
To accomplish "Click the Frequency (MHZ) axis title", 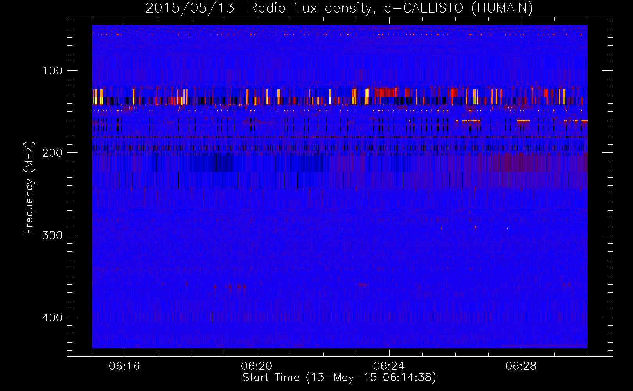I will pos(29,188).
